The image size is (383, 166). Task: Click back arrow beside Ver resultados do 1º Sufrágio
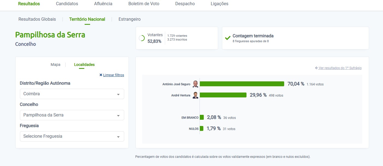click(x=316, y=68)
